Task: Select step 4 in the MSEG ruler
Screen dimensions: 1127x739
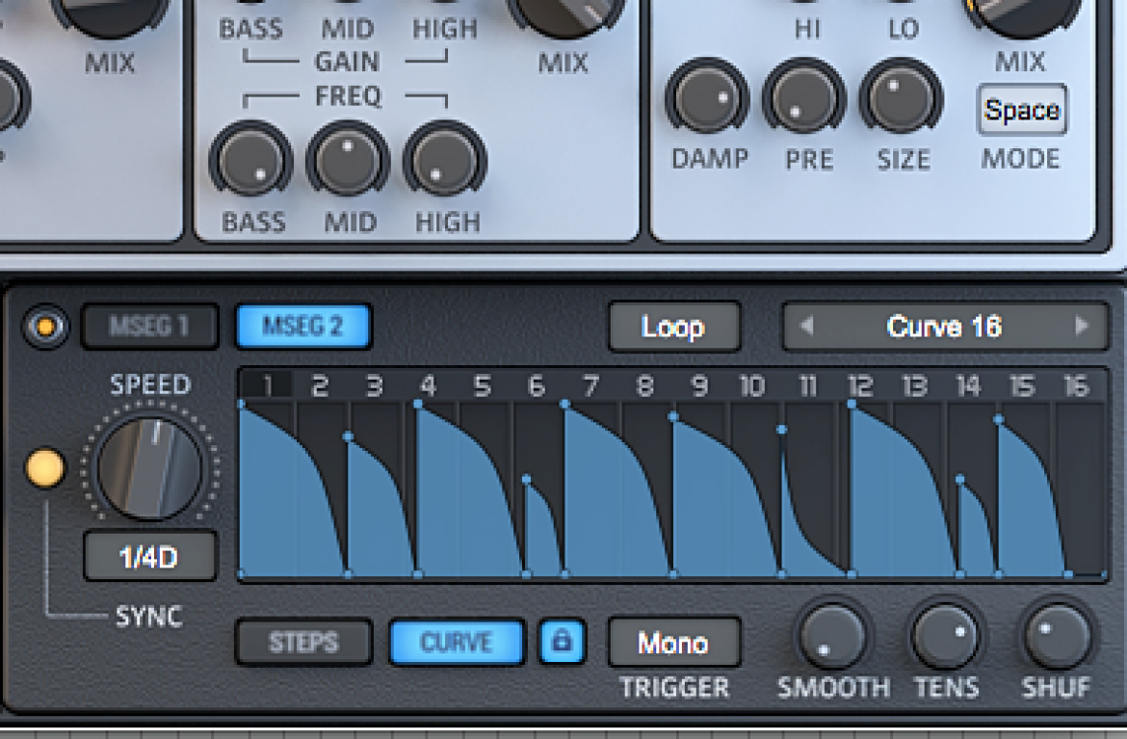Action: [x=429, y=386]
